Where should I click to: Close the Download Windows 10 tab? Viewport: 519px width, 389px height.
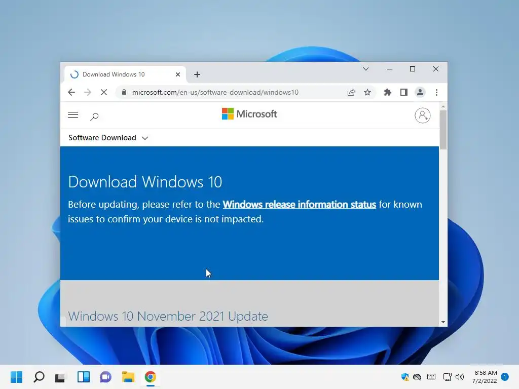coord(178,74)
